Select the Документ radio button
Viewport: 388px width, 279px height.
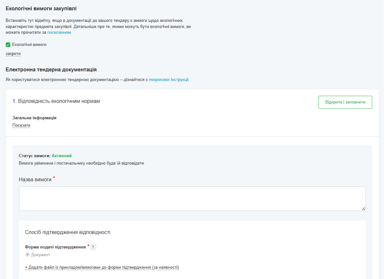click(28, 254)
